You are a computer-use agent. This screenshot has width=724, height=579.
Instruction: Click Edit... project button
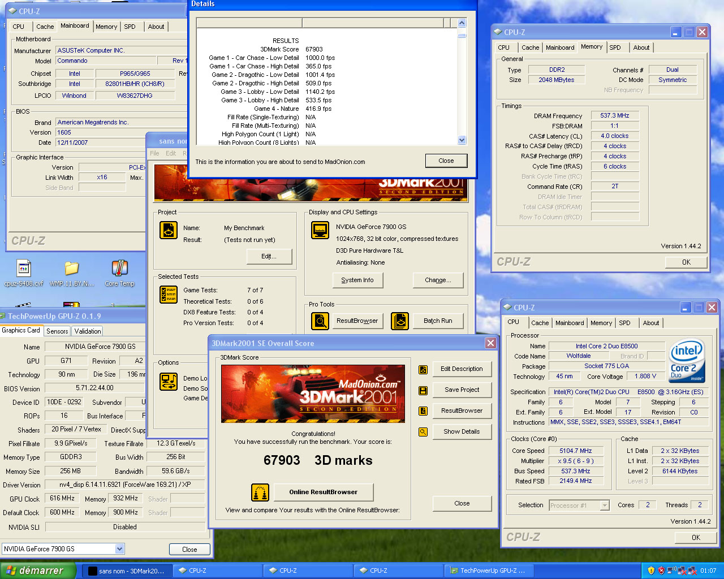[x=269, y=257]
